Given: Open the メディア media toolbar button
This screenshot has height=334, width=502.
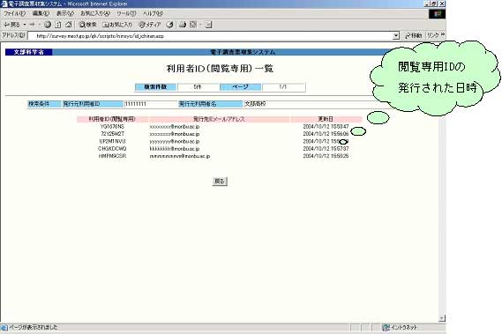Looking at the screenshot, I should (149, 25).
